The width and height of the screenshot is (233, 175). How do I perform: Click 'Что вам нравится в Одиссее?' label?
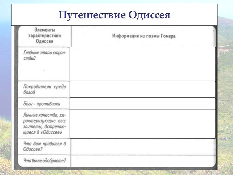tap(44, 146)
